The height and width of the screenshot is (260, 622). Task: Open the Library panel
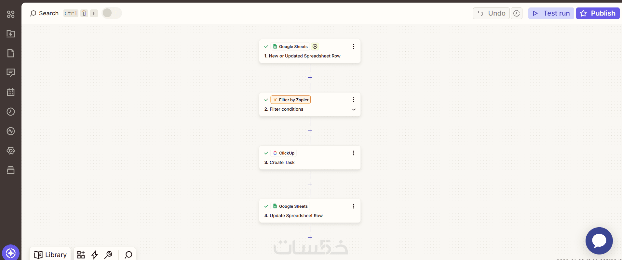coord(50,255)
